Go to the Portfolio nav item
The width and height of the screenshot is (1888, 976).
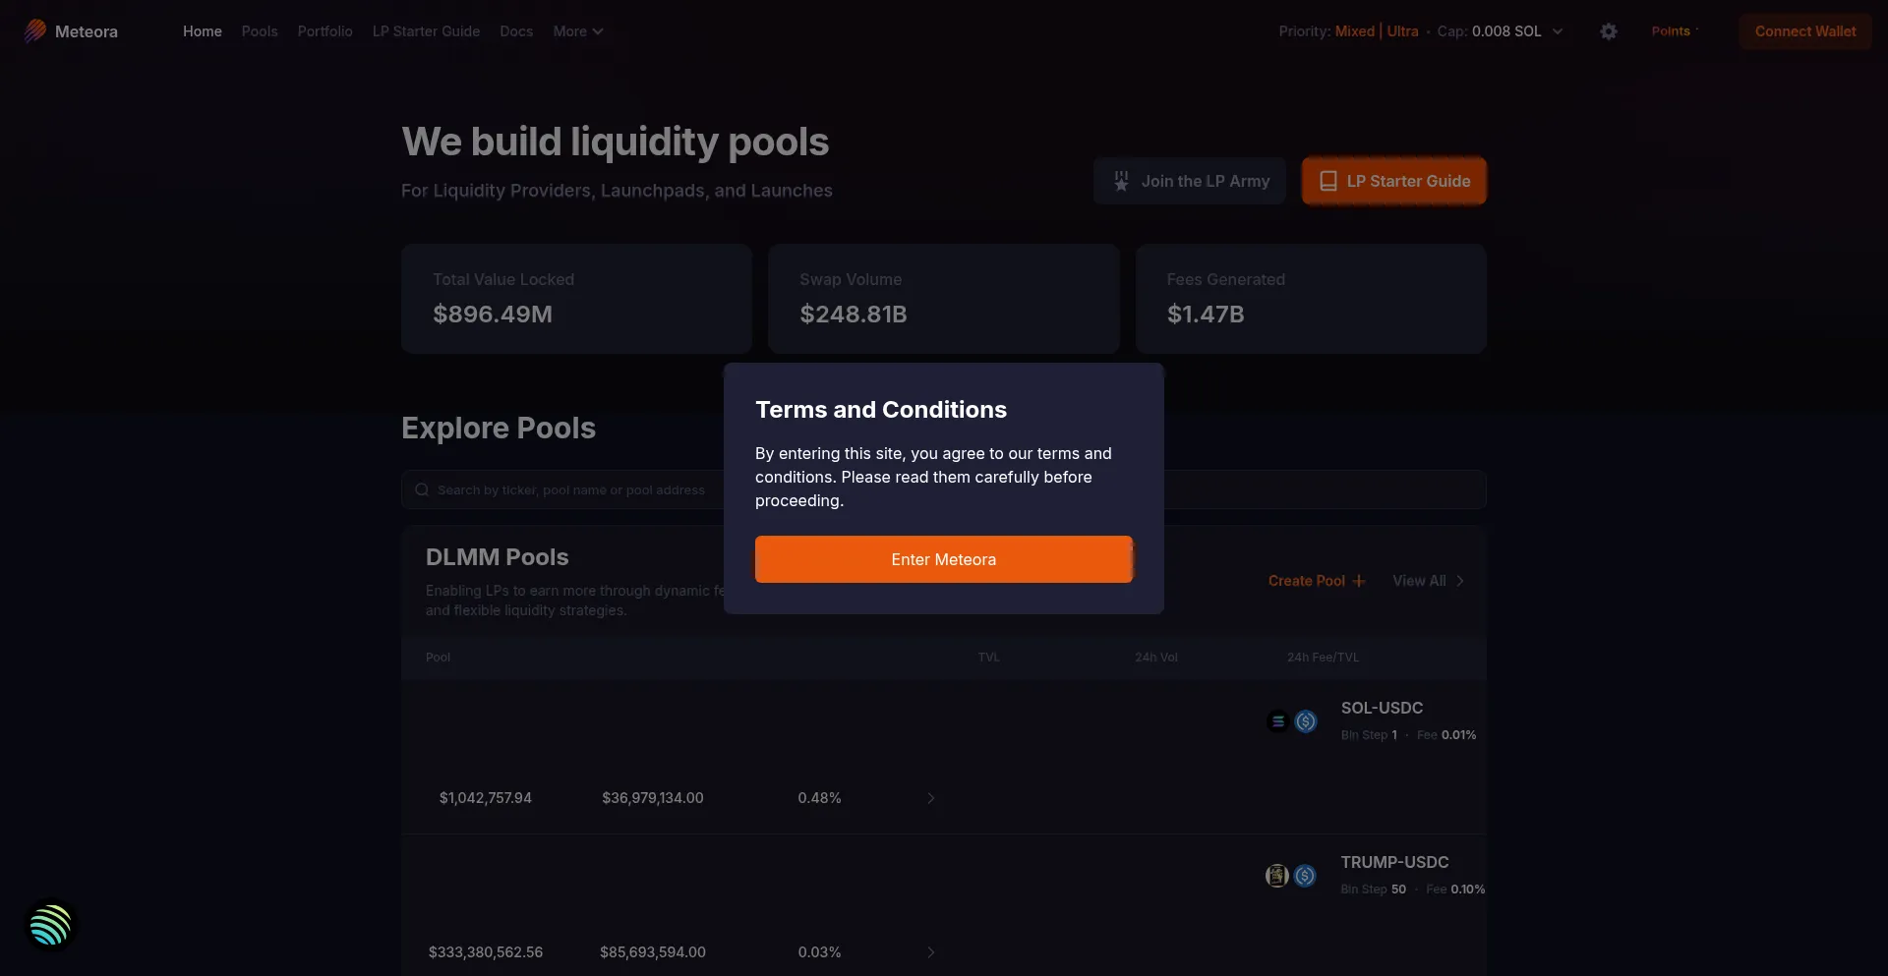coord(324,31)
